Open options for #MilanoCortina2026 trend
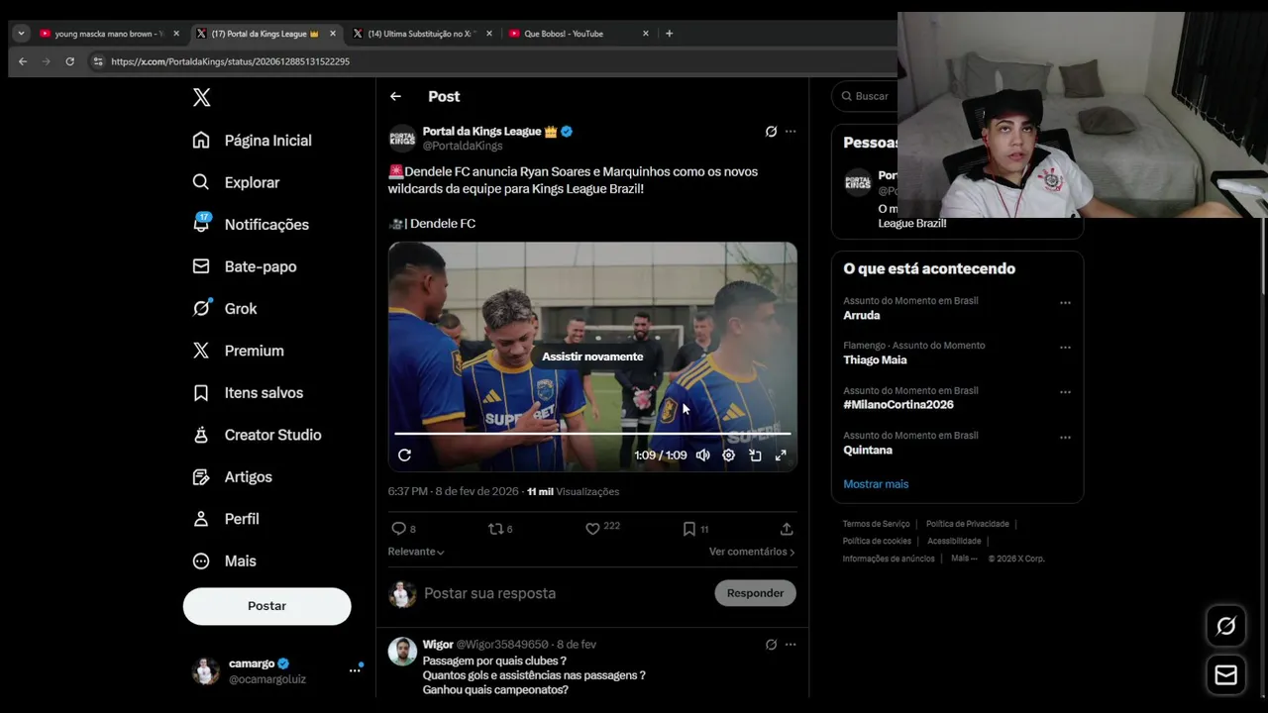This screenshot has width=1268, height=713. pos(1065,392)
